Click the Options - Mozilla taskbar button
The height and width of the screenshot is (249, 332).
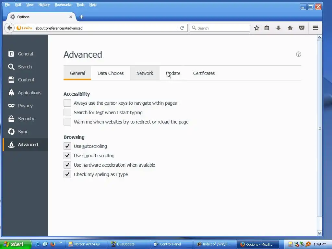click(258, 244)
